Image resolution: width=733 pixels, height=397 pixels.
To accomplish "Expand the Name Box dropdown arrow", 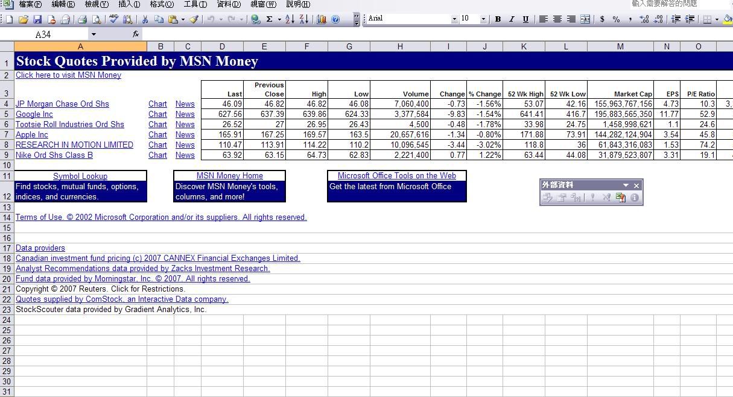I will 94,34.
